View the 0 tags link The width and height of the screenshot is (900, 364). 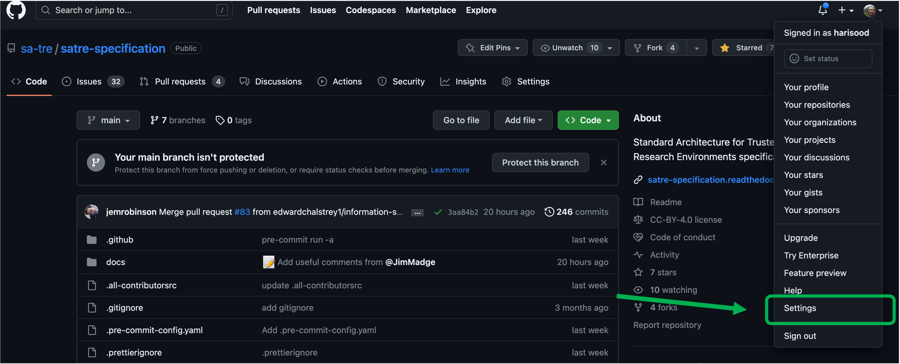click(234, 120)
